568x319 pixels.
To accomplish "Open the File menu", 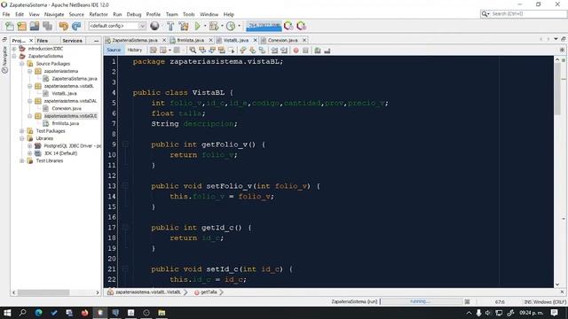I will (x=6, y=14).
